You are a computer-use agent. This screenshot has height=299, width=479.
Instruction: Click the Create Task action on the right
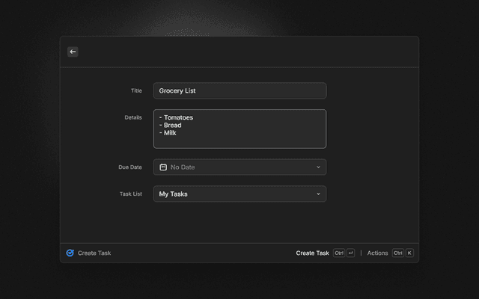coord(312,253)
